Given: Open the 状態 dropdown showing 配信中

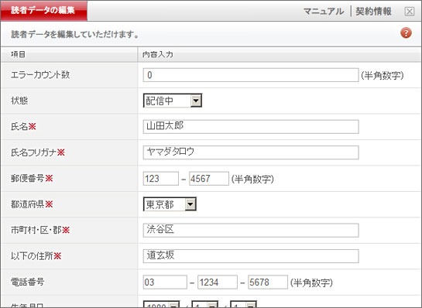Looking at the screenshot, I should click(x=173, y=101).
